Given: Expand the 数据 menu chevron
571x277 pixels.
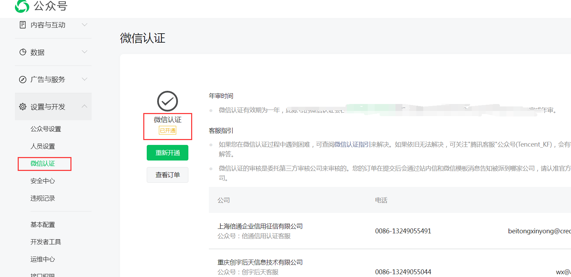Looking at the screenshot, I should pyautogui.click(x=84, y=52).
